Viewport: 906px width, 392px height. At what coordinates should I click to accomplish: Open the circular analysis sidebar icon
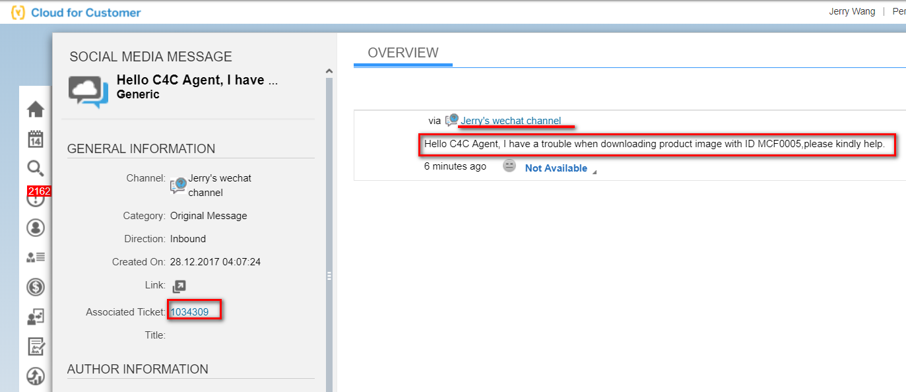[35, 376]
